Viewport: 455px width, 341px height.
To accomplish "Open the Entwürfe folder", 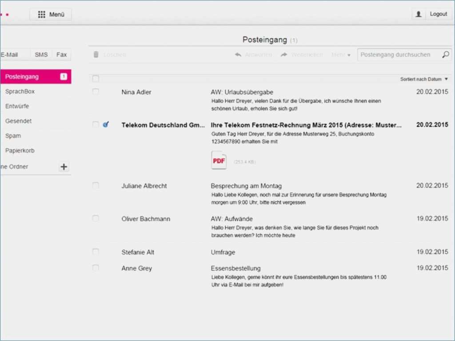I will pyautogui.click(x=17, y=106).
